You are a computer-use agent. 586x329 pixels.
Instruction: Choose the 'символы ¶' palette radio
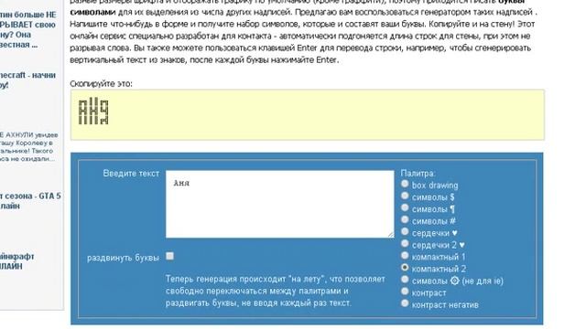point(405,207)
